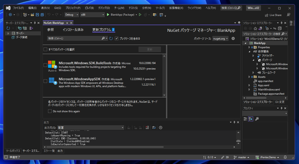Expand the MainWindow.xaml node
Screen dimensions: 299x164
(x=249, y=89)
